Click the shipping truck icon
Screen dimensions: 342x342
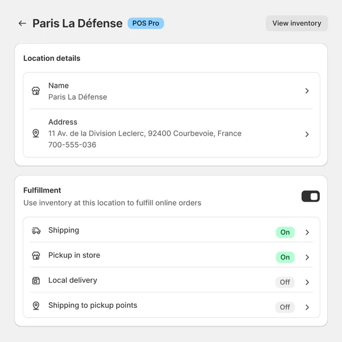pyautogui.click(x=36, y=231)
